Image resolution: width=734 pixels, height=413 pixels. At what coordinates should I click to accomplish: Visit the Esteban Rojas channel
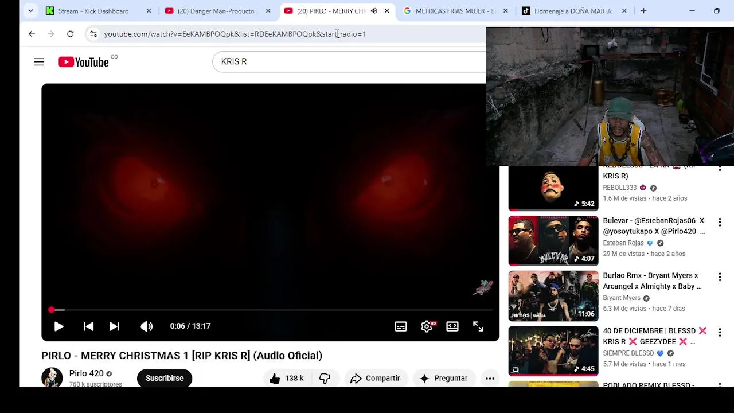coord(623,243)
